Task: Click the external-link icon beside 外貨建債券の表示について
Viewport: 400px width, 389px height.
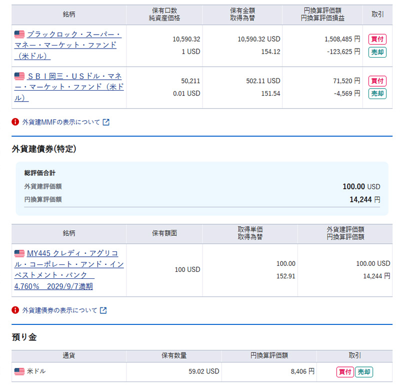Action: [103, 310]
